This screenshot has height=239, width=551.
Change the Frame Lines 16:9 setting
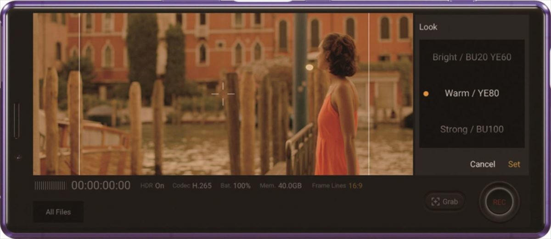(337, 186)
